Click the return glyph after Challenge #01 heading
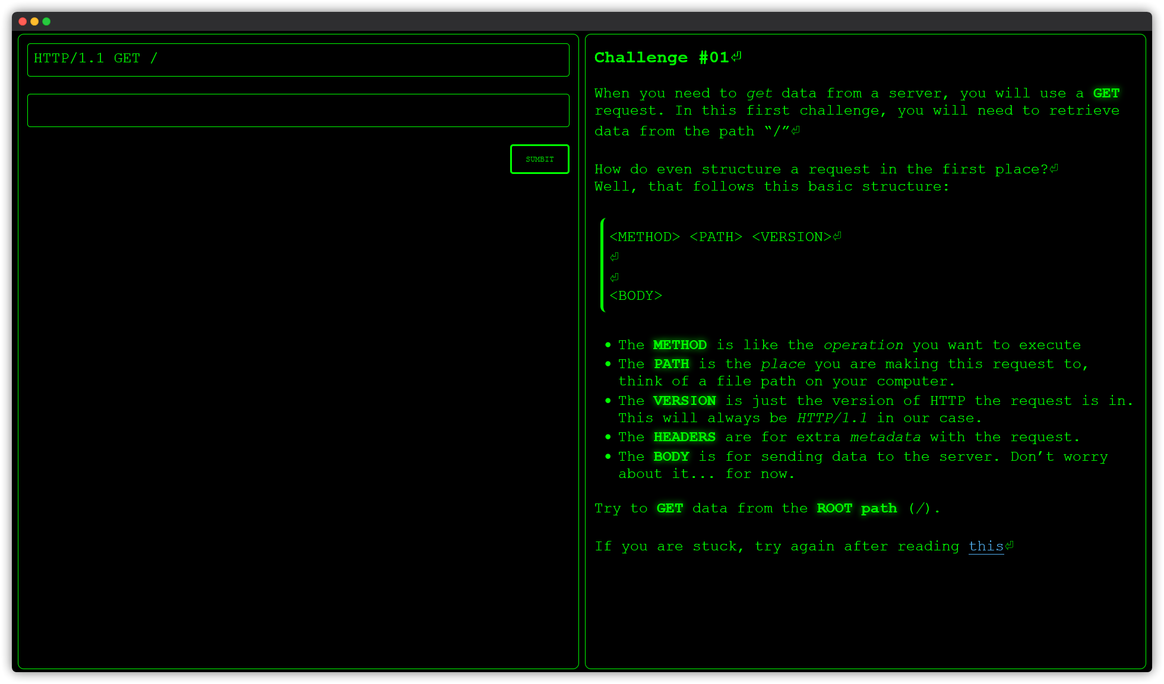This screenshot has width=1164, height=684. point(737,57)
